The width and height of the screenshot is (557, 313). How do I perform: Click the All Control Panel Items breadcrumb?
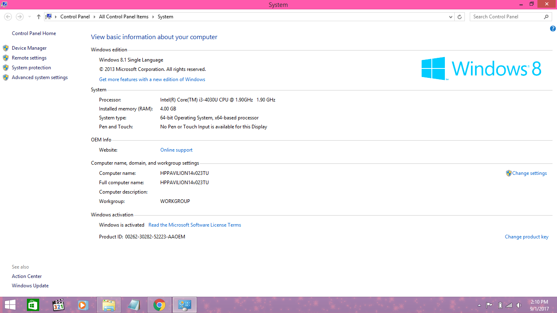[x=124, y=17]
